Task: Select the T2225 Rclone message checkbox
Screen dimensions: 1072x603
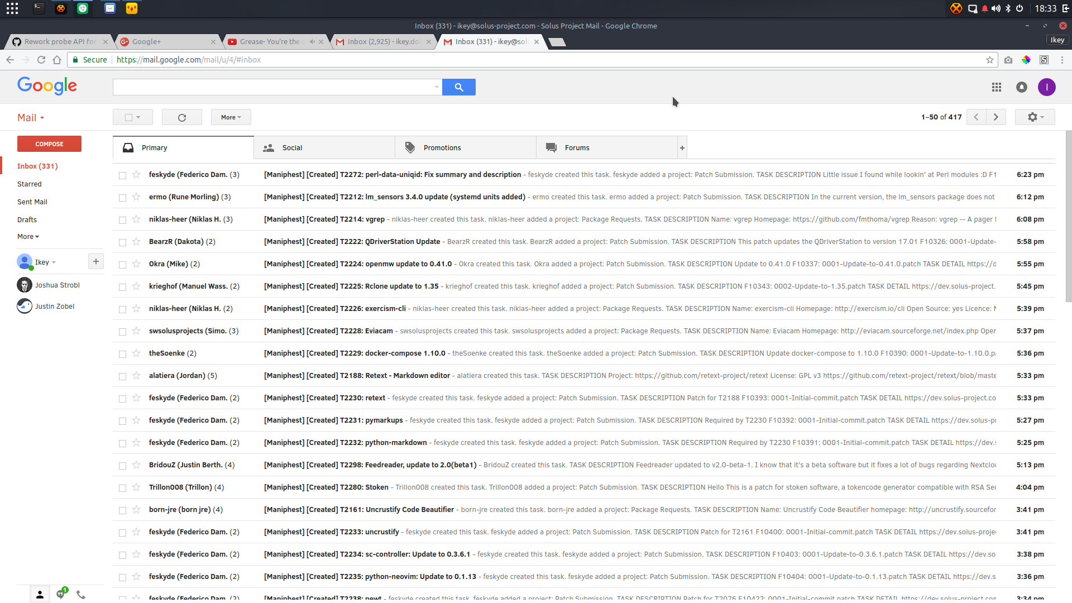Action: pos(122,287)
